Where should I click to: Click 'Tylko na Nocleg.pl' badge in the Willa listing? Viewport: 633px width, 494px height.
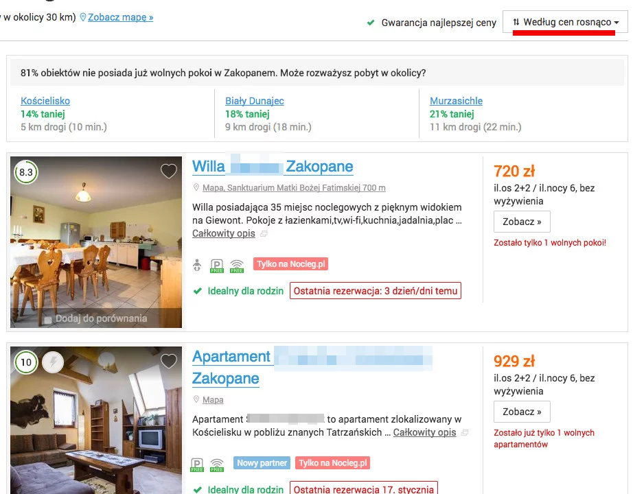pos(290,264)
